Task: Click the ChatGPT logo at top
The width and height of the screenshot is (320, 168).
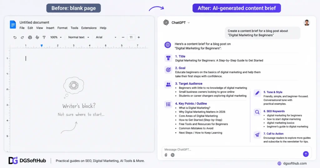Action: (x=166, y=22)
